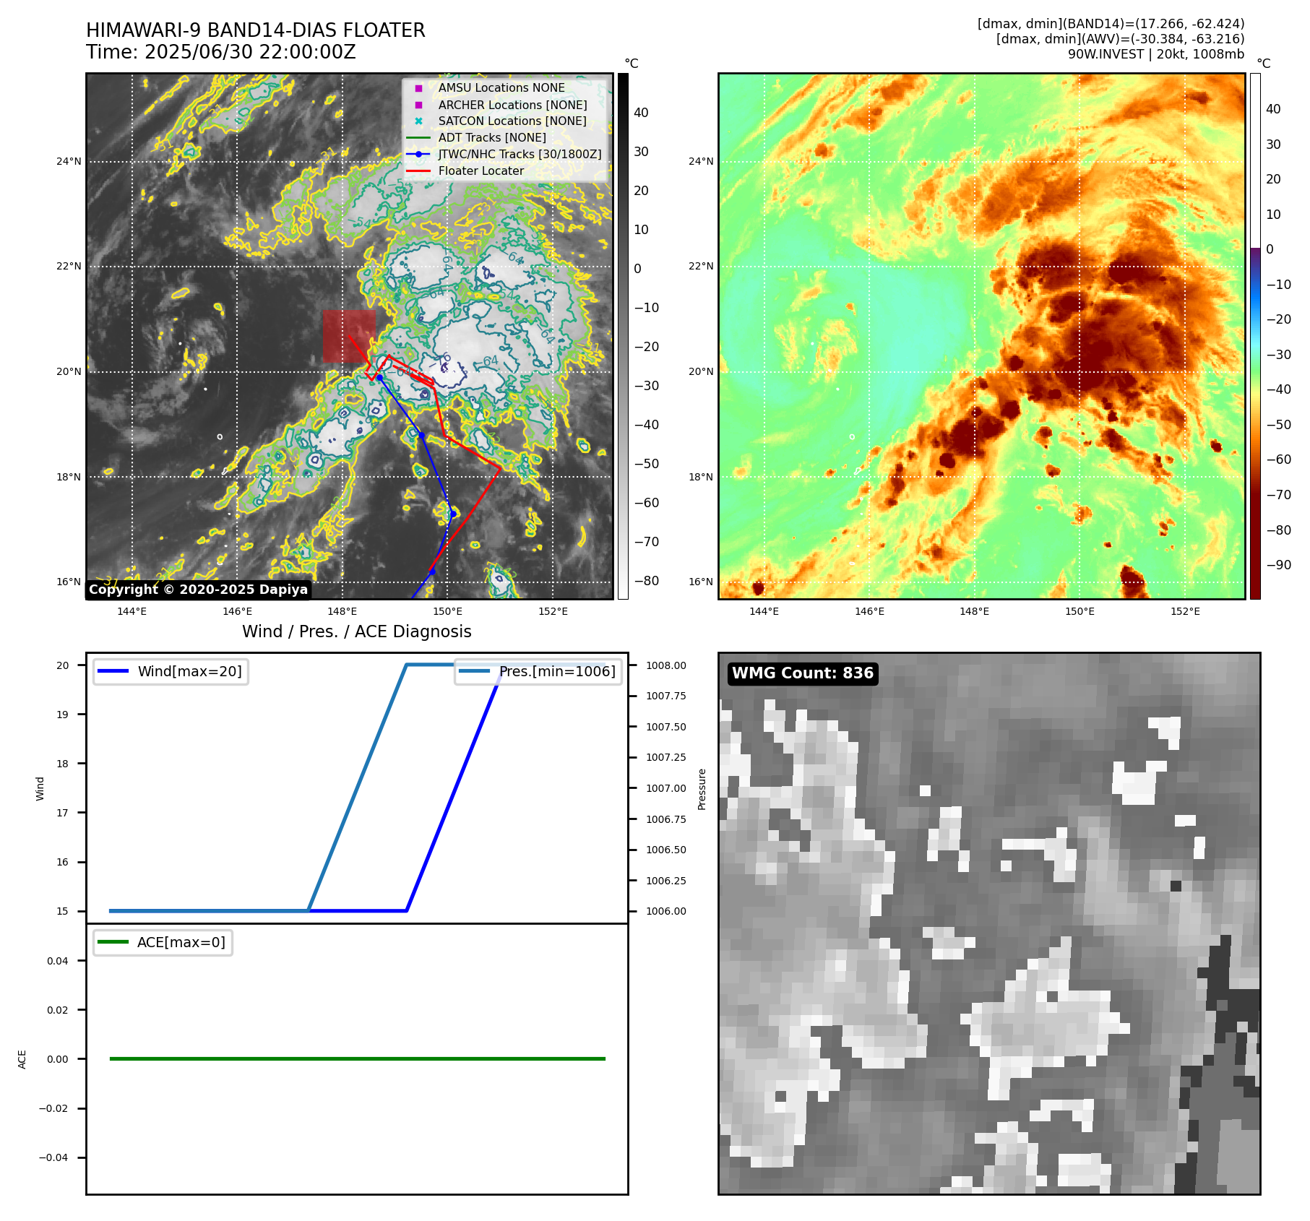Click the 20°N label on the right map
Screen dimensions: 1310x1221
701,371
